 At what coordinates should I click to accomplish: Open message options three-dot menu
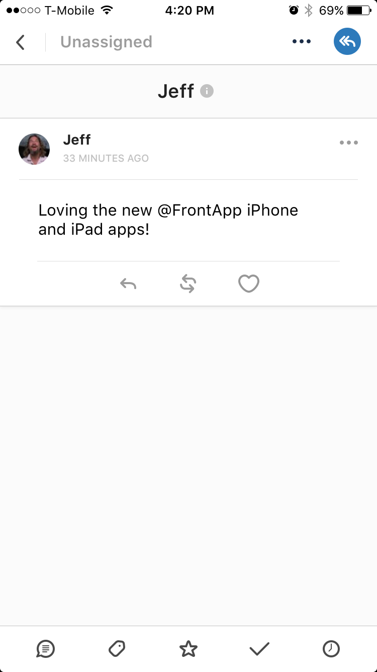pyautogui.click(x=349, y=143)
